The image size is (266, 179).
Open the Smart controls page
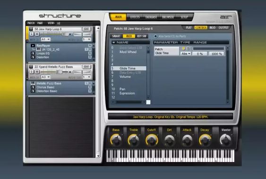pyautogui.click(x=116, y=36)
